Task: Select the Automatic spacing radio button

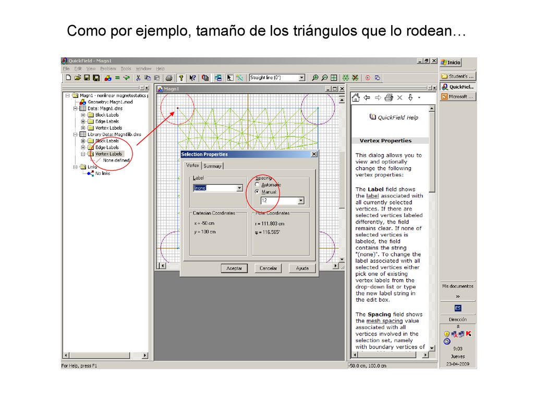Action: point(257,184)
